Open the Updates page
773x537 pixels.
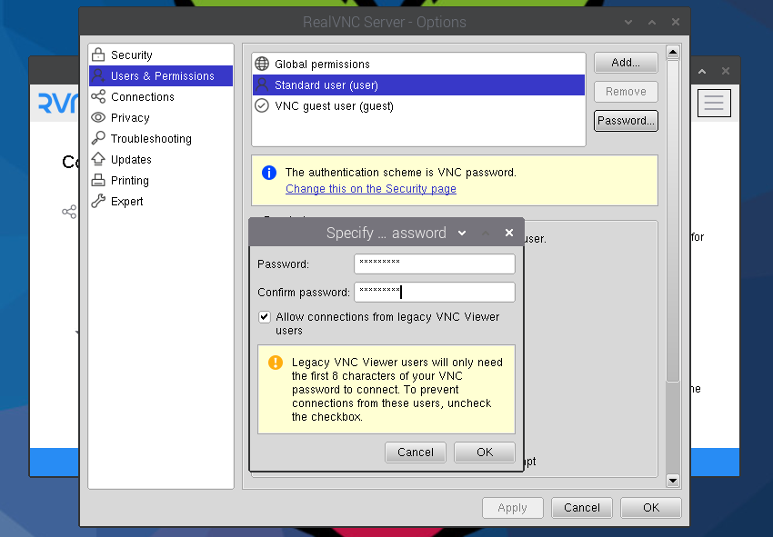pyautogui.click(x=161, y=159)
